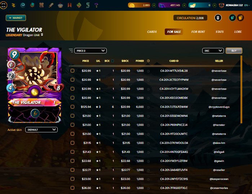Image resolution: width=252 pixels, height=194 pixels.
Task: Switch to the Cards tab
Action: click(152, 32)
